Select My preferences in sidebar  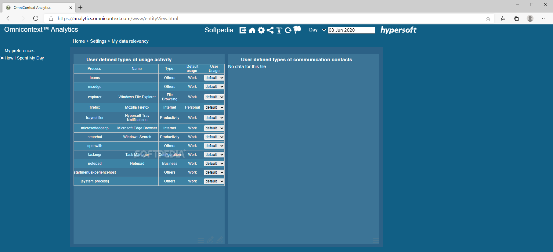click(x=20, y=51)
